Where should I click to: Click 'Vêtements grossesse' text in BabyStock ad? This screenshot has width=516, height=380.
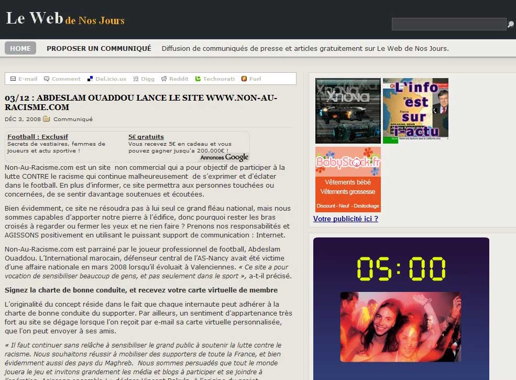click(348, 192)
